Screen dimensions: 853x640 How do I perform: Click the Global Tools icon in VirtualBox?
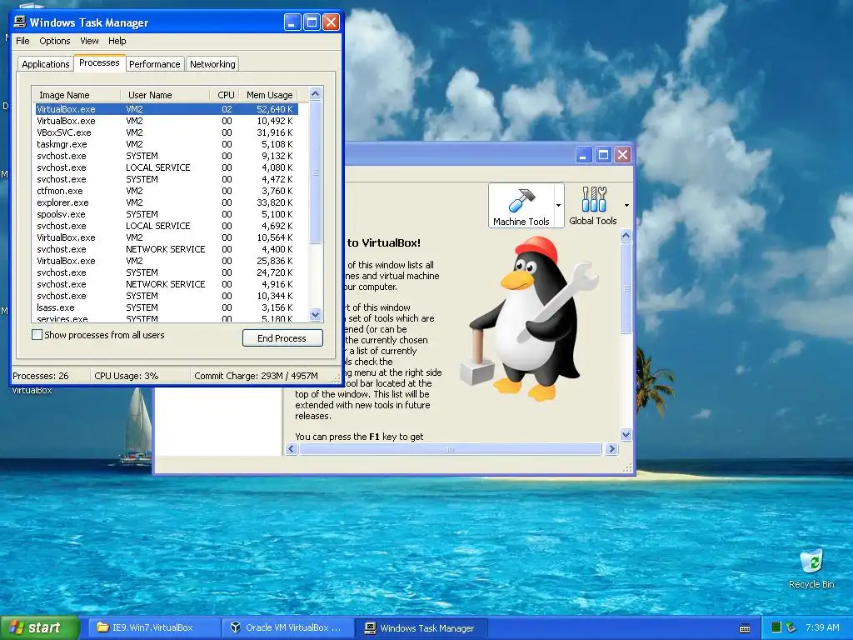coord(593,199)
